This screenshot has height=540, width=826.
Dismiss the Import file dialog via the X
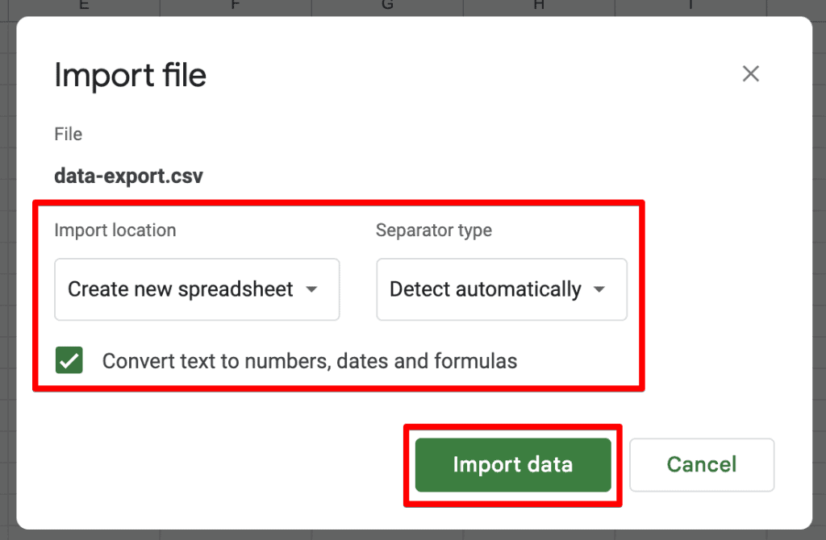click(x=751, y=73)
